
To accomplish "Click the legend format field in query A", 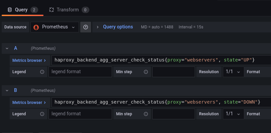I will click(x=80, y=72).
